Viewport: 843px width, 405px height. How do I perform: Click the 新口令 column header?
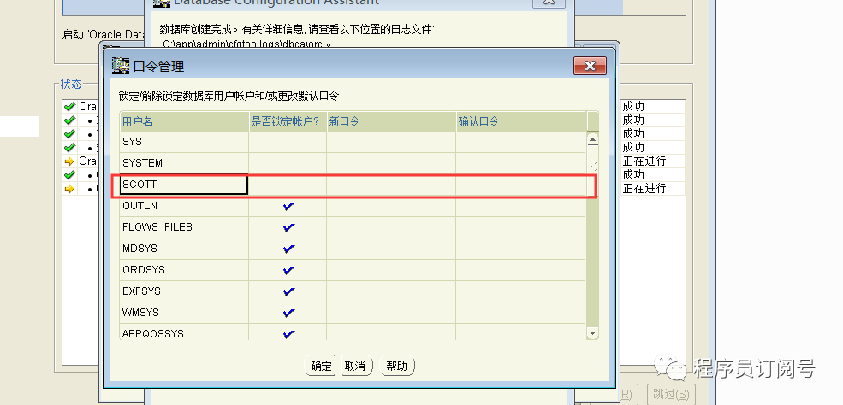click(x=391, y=121)
